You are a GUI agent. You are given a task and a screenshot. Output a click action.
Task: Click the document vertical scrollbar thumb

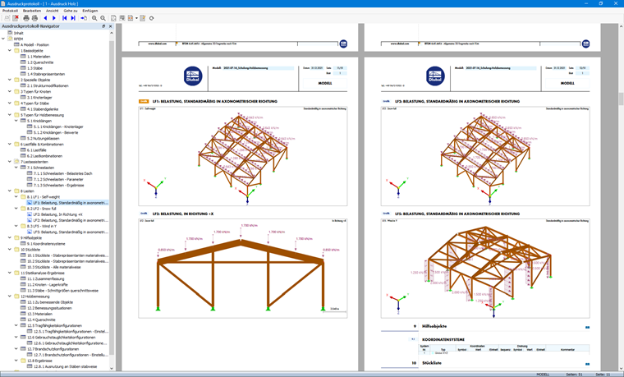pos(621,98)
